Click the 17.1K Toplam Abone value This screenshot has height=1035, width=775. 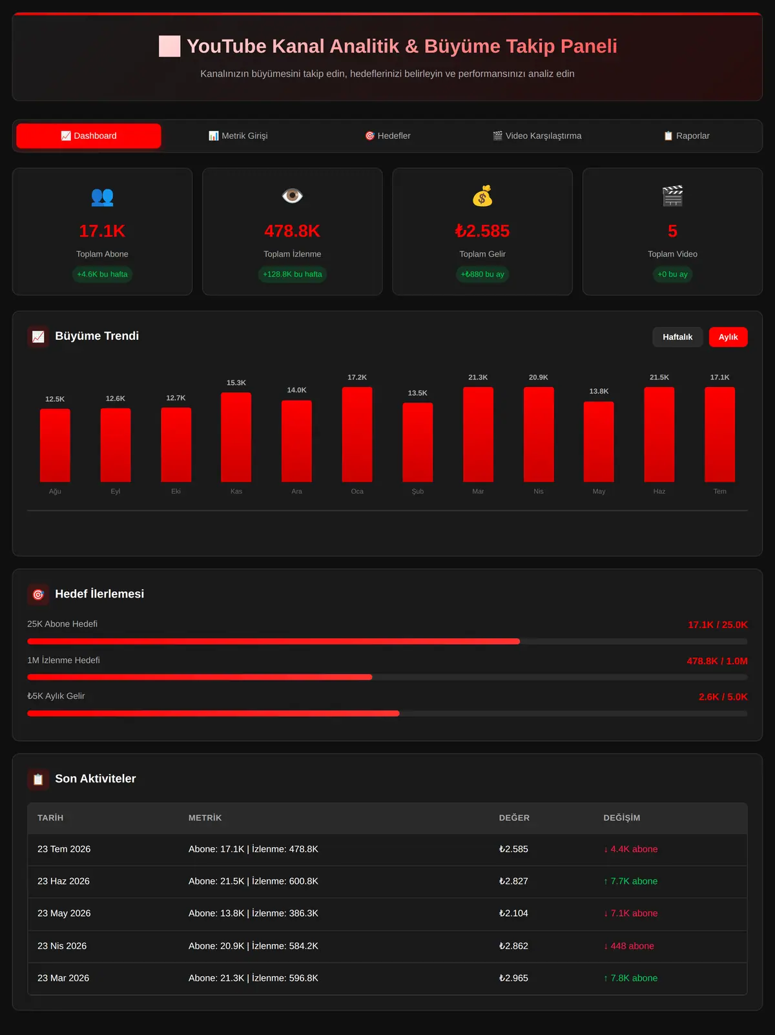(102, 231)
